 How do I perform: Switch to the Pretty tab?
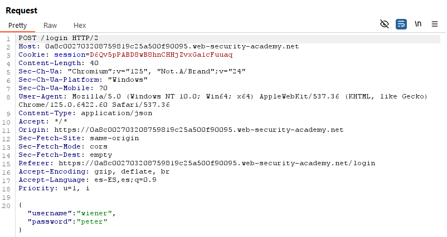17,26
